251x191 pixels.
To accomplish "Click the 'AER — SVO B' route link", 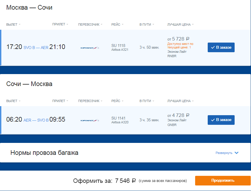I will point(36,120).
